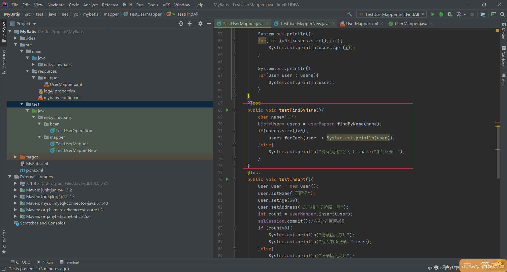The image size is (507, 272).
Task: Select Scratches and Consoles node
Action: pyautogui.click(x=43, y=223)
